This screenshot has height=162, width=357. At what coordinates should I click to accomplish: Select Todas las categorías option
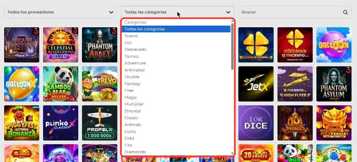pos(176,29)
